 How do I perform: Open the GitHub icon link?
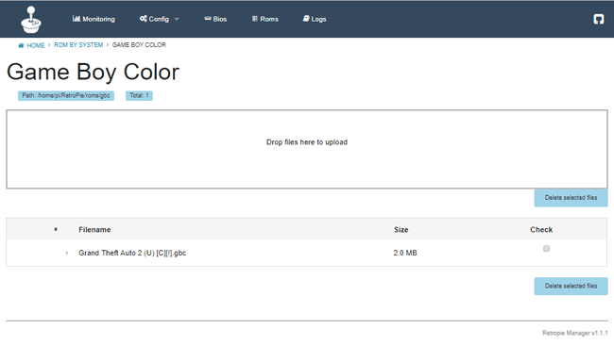(x=598, y=19)
